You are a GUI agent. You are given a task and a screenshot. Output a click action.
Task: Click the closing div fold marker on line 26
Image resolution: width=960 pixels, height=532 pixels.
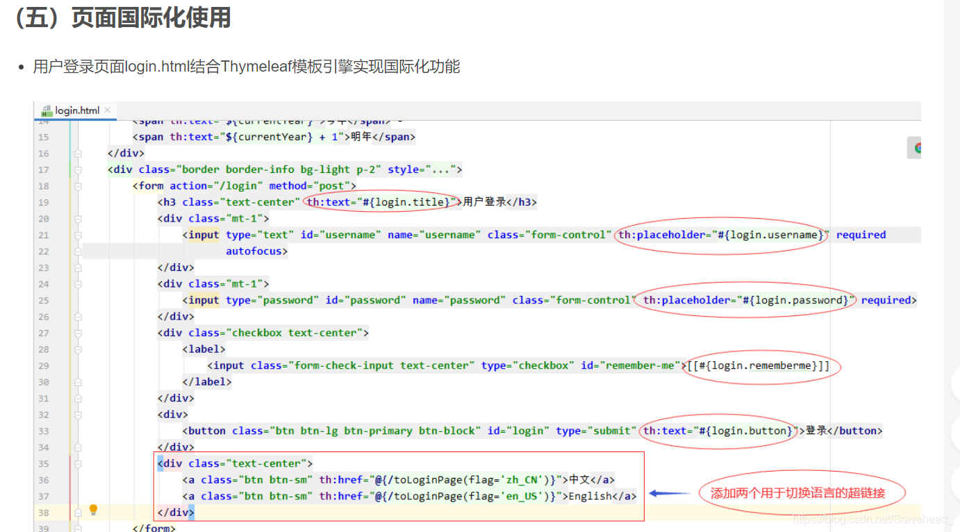(78, 317)
